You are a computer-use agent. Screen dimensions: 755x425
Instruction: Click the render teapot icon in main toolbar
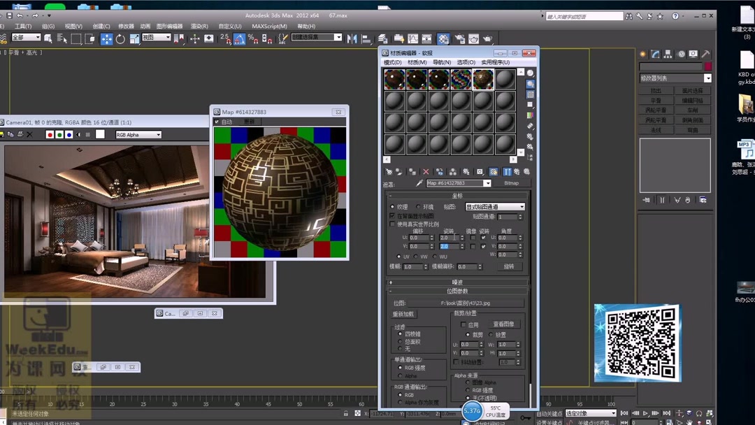click(x=487, y=39)
